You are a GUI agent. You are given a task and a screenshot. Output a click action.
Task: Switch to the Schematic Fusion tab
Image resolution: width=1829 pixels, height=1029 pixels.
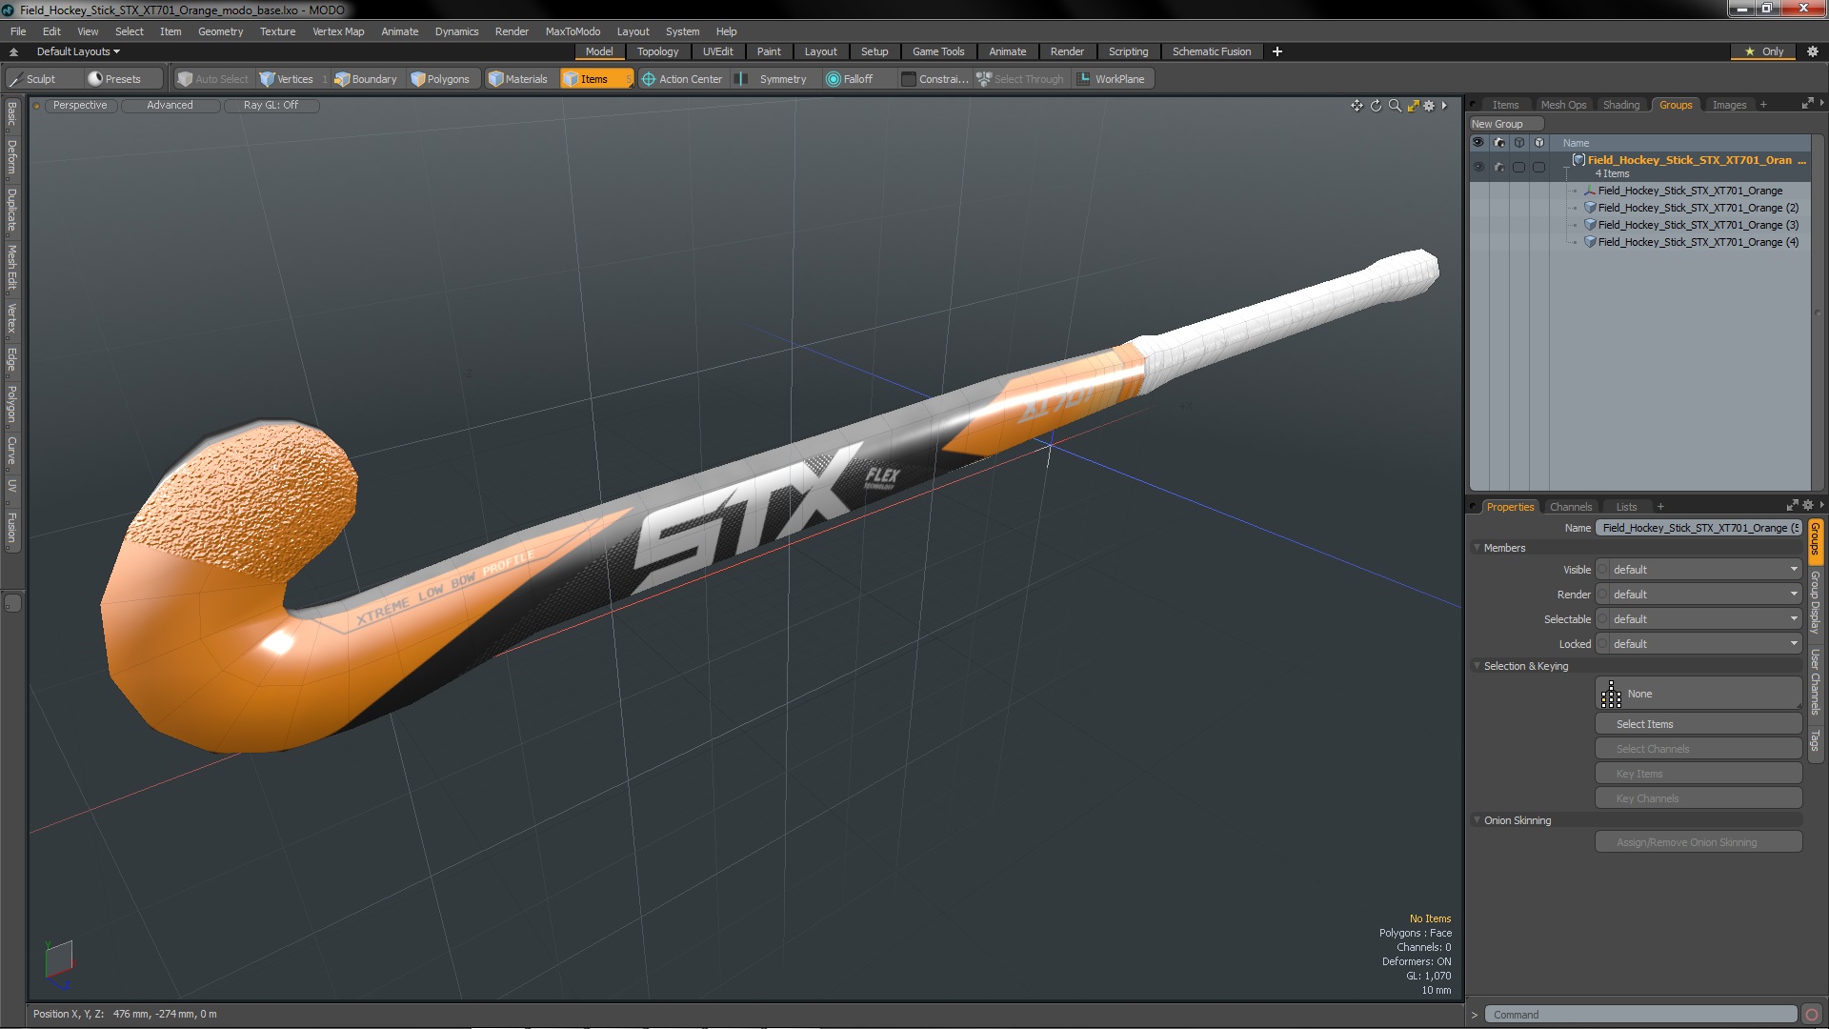click(x=1211, y=51)
